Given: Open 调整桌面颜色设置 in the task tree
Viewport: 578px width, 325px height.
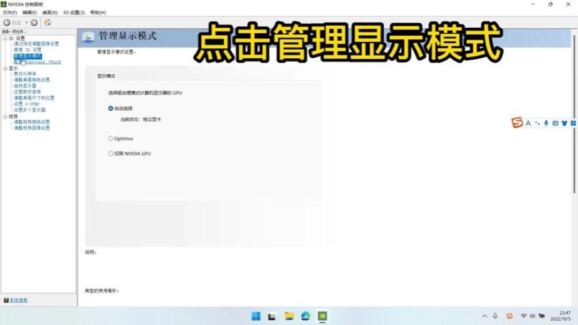Looking at the screenshot, I should coord(32,80).
